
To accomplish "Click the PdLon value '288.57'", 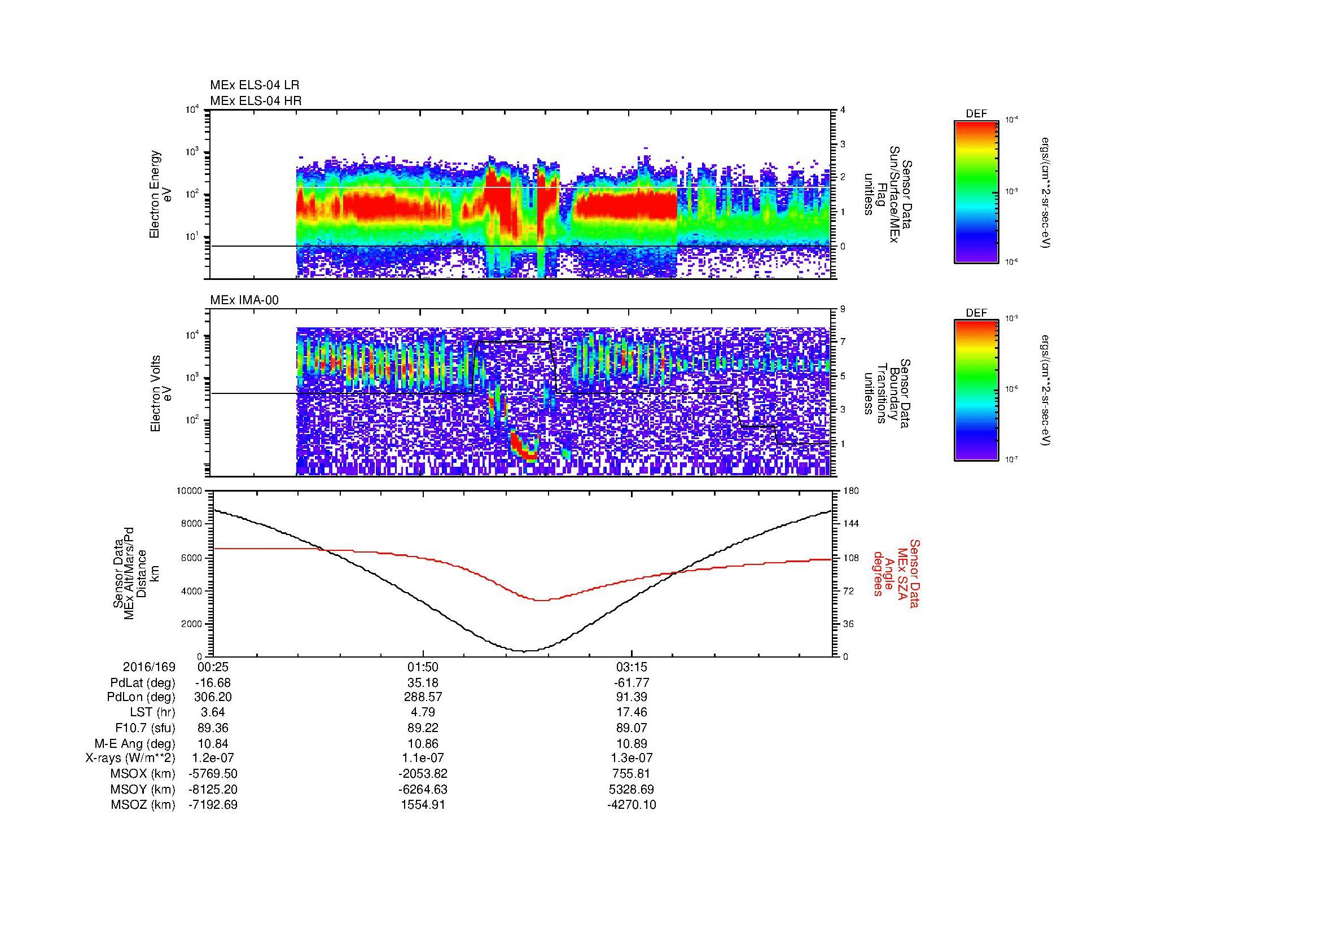I will click(423, 697).
